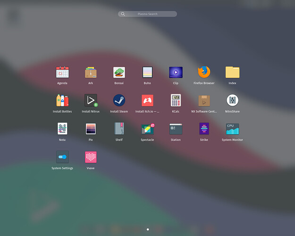
Task: Open the Agenda calendar app
Action: 62,72
